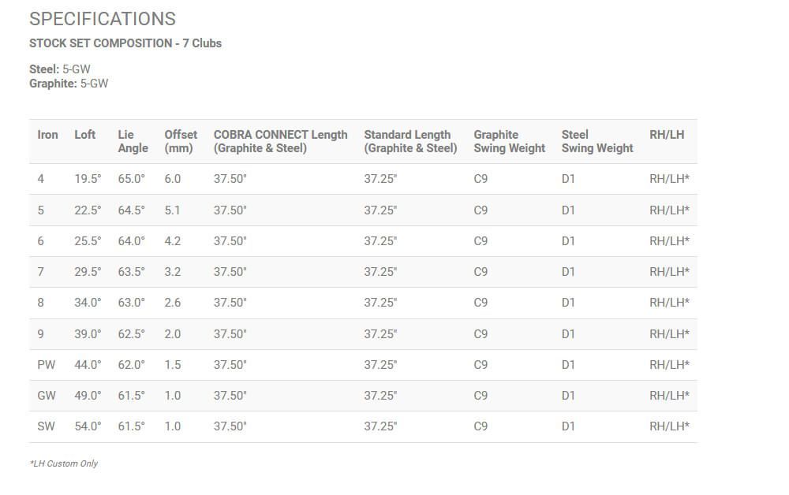Click the PW row label
This screenshot has width=789, height=495.
(47, 365)
